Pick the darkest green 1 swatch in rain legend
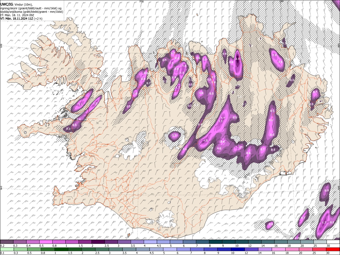340x255 pixels. coord(61,249)
